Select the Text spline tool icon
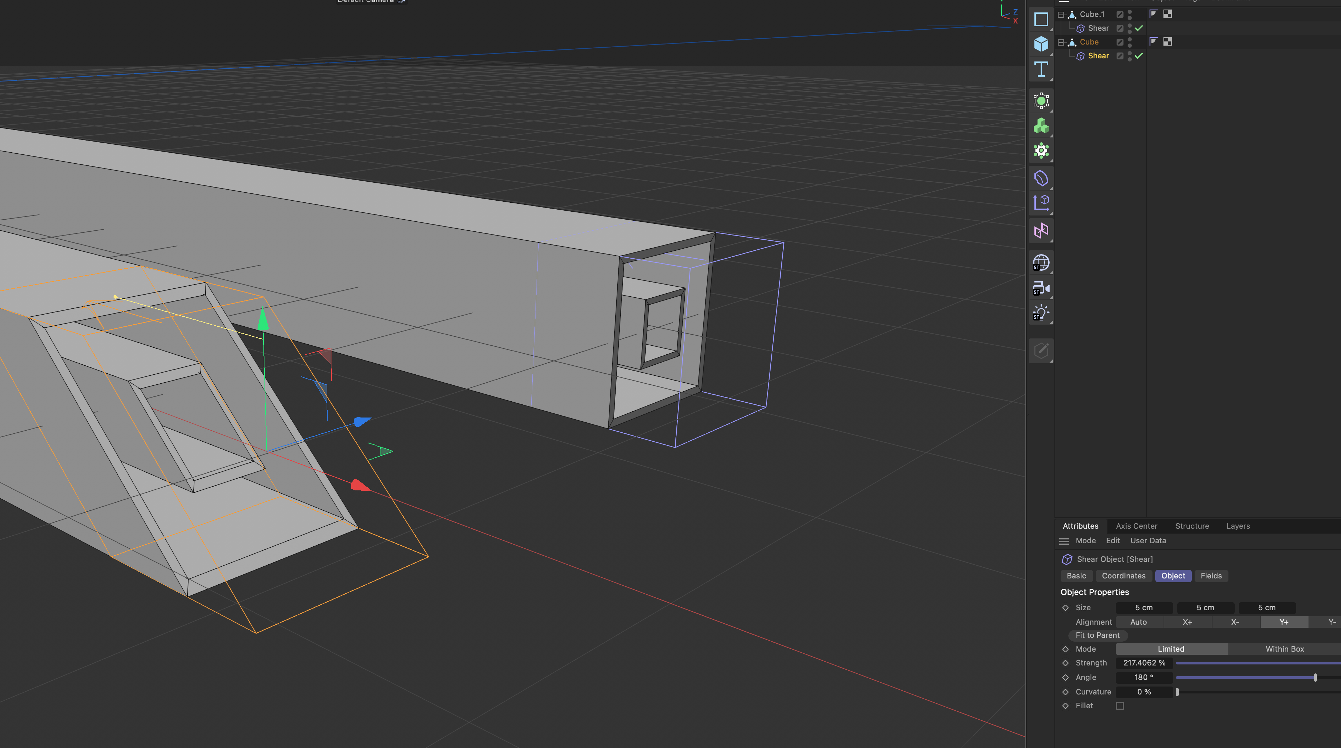 (x=1041, y=69)
